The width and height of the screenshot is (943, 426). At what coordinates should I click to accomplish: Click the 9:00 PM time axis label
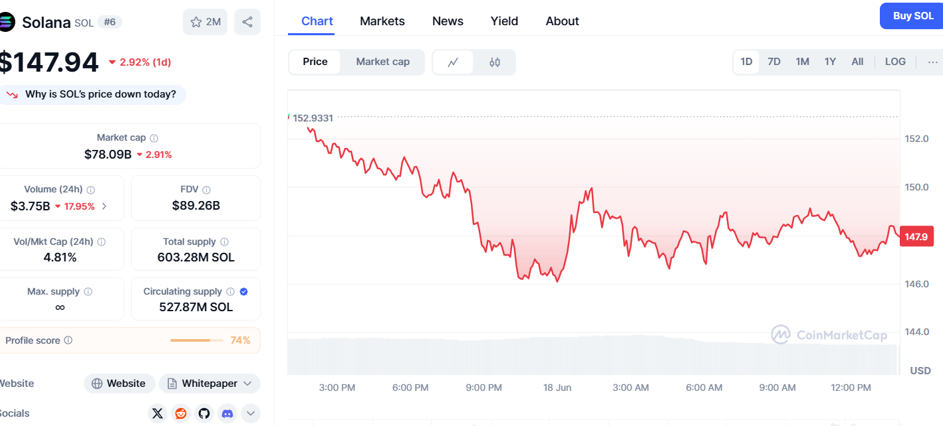pyautogui.click(x=483, y=388)
